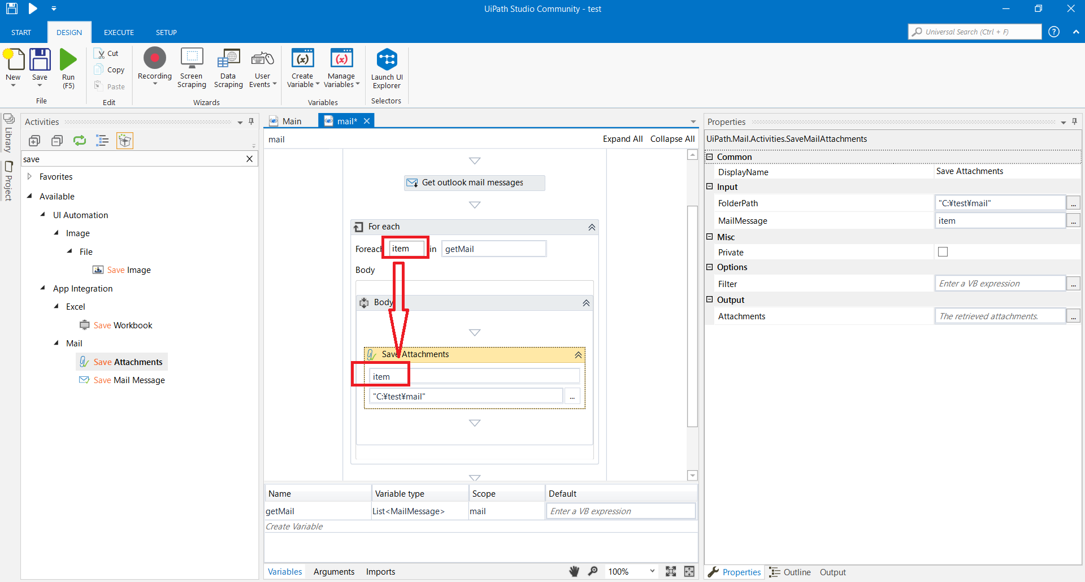The width and height of the screenshot is (1085, 582).
Task: Switch to the Main workflow tab
Action: [x=292, y=121]
